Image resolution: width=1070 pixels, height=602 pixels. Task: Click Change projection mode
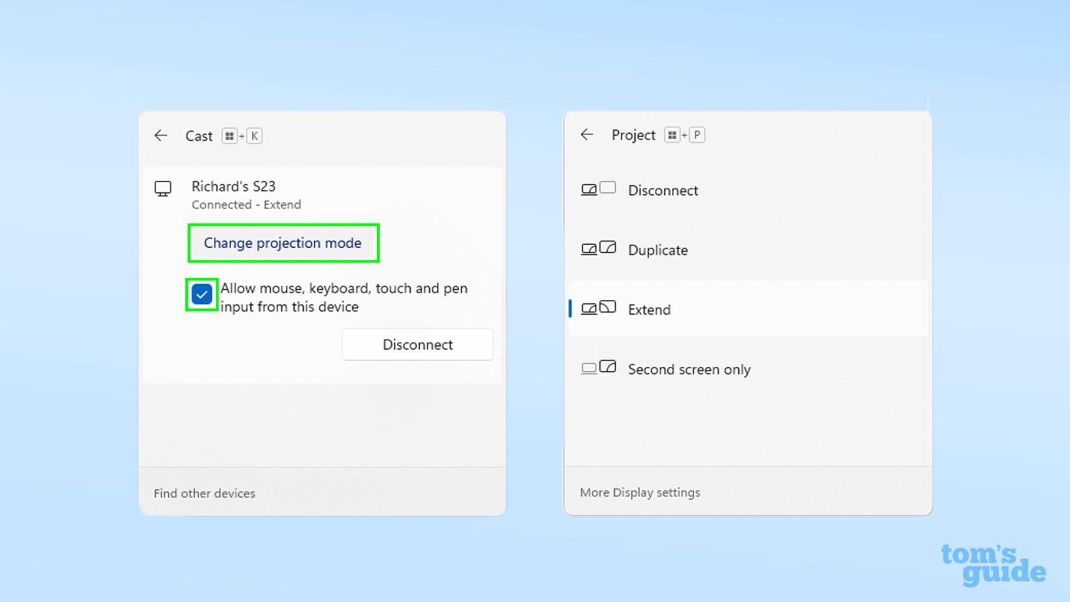283,243
